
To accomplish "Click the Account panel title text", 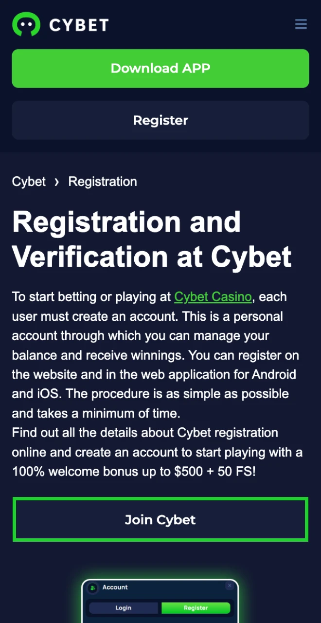I will click(115, 587).
